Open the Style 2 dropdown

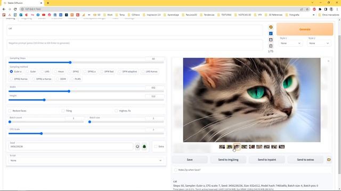coord(319,44)
